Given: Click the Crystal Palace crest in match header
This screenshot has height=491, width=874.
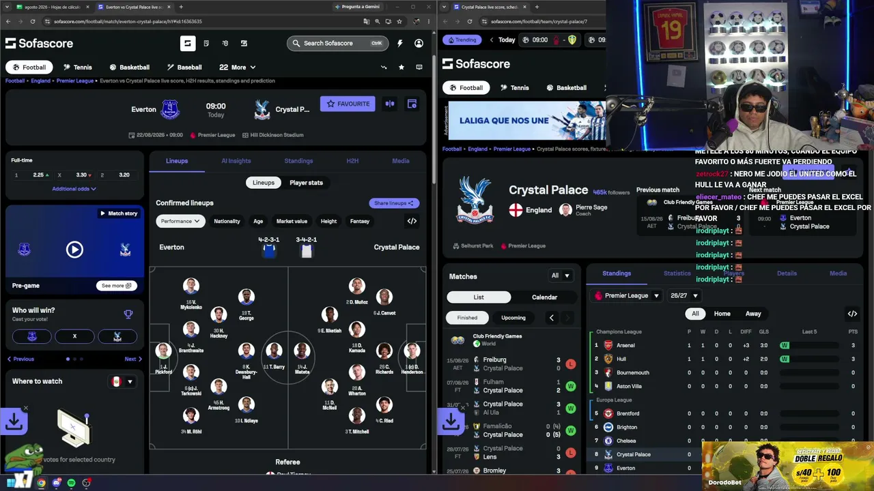Looking at the screenshot, I should (261, 109).
